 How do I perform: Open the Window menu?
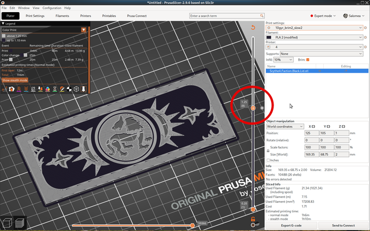click(24, 8)
